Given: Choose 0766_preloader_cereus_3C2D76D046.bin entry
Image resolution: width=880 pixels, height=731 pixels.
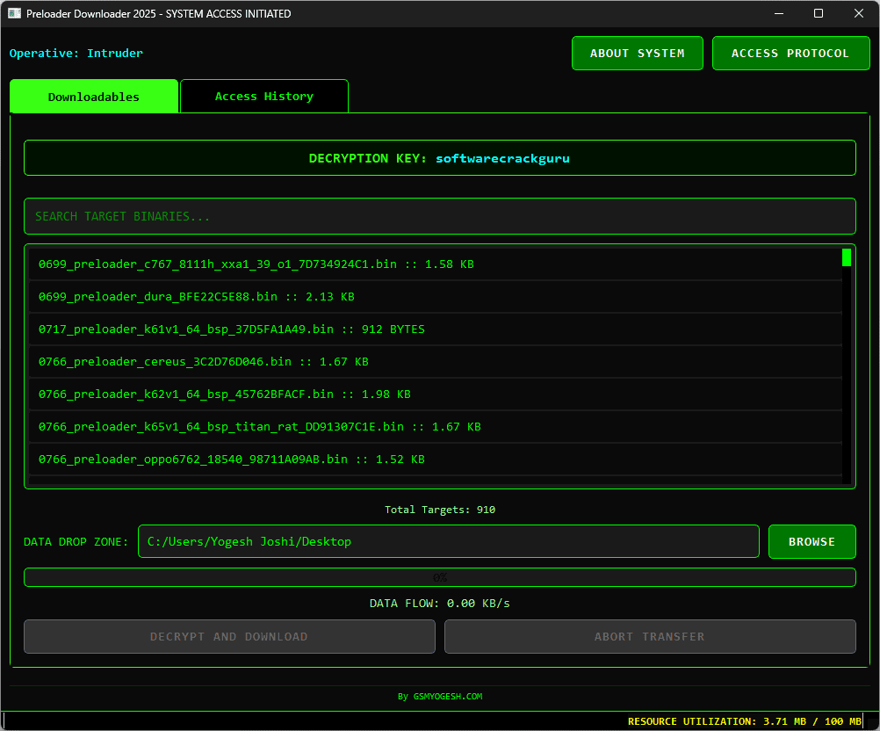Looking at the screenshot, I should click(x=435, y=362).
